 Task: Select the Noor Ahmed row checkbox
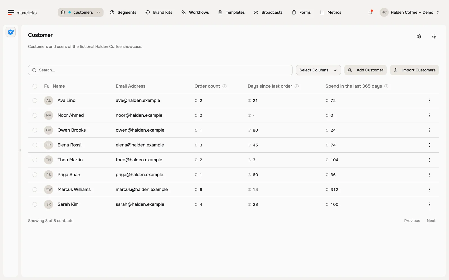(35, 115)
